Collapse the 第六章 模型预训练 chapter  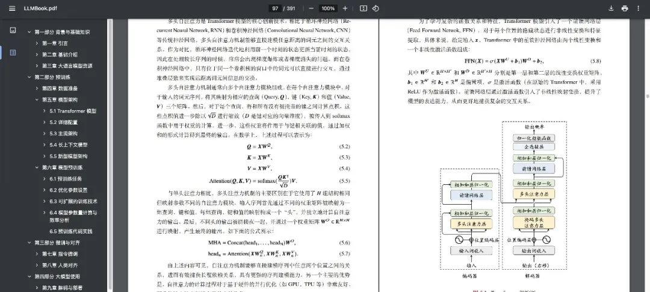pyautogui.click(x=37, y=167)
